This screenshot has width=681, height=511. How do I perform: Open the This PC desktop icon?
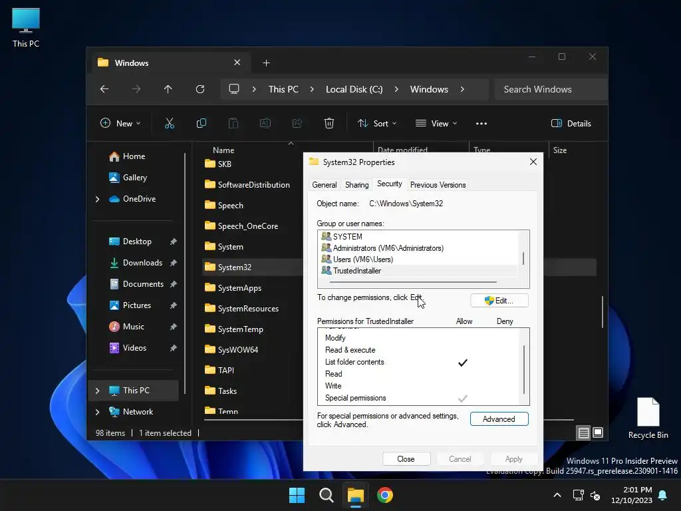[26, 27]
